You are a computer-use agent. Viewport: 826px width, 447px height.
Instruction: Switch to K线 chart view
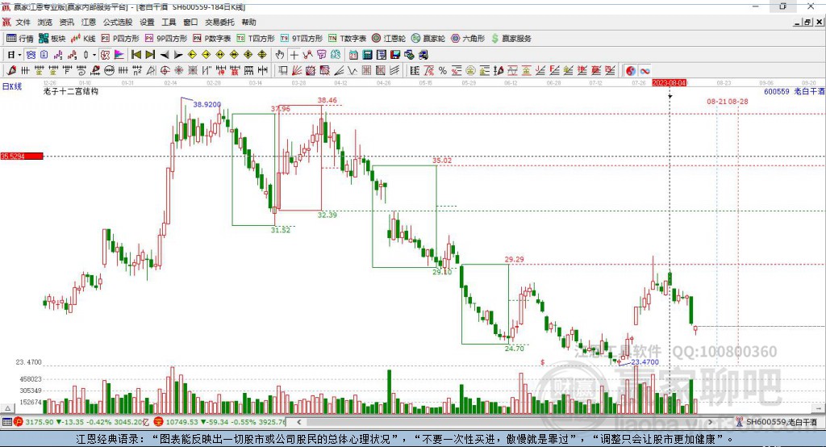[83, 39]
